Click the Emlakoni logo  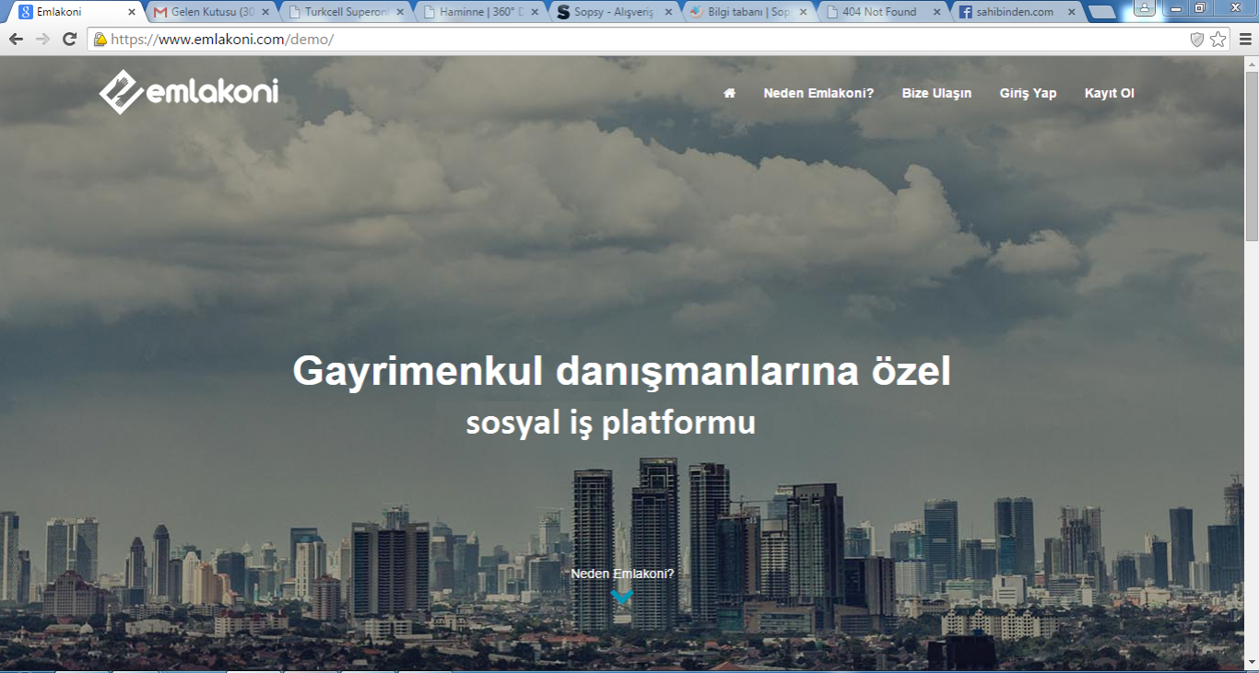(x=189, y=93)
